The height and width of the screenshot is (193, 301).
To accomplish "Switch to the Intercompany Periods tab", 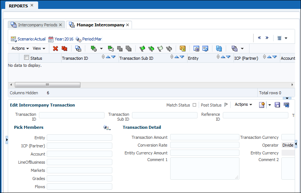I will [37, 25].
